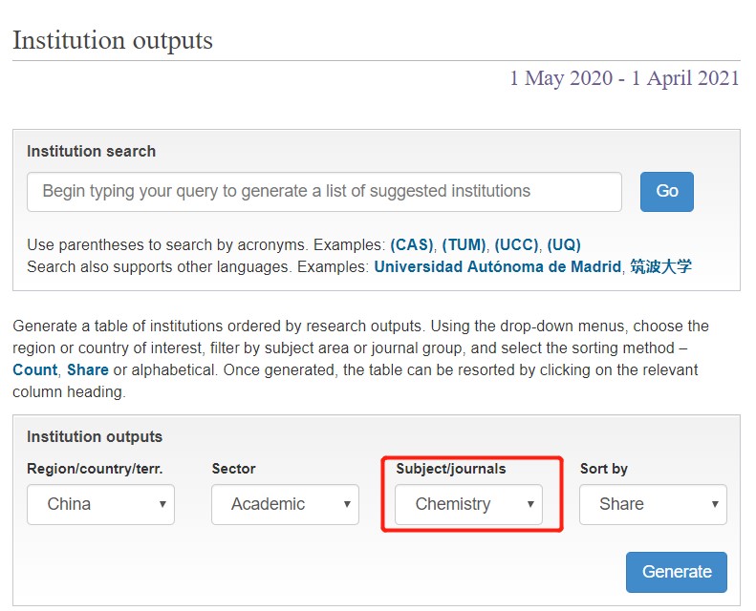This screenshot has width=756, height=611.
Task: Click the Count link in description
Action: click(35, 369)
